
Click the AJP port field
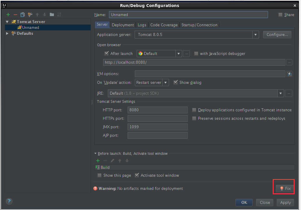[158, 135]
